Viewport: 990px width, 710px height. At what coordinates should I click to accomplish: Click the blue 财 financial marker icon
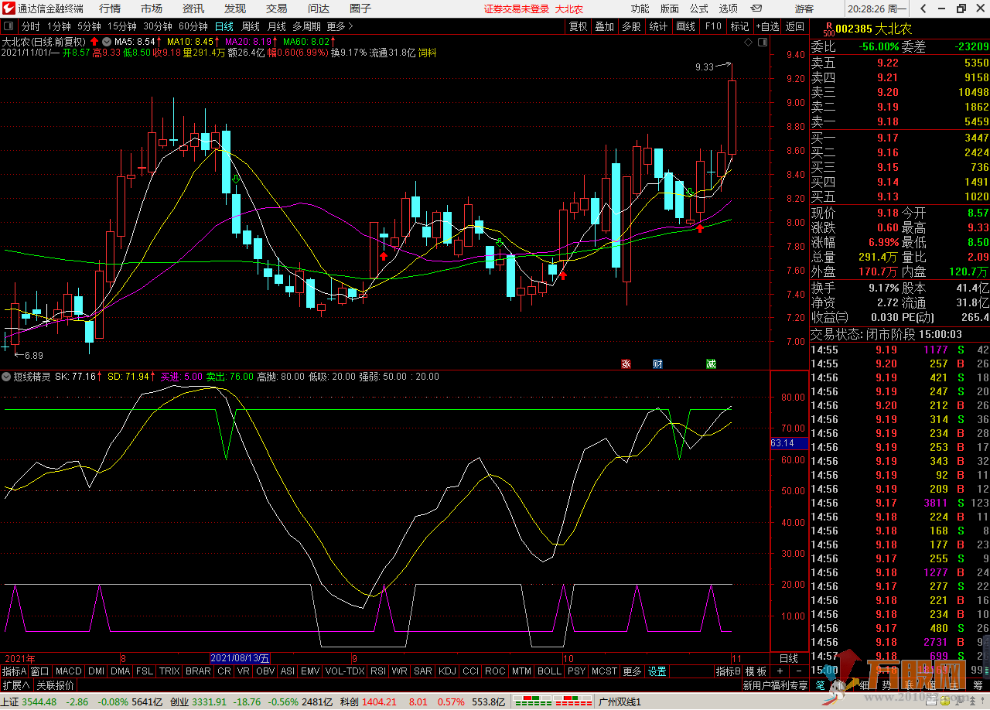657,364
